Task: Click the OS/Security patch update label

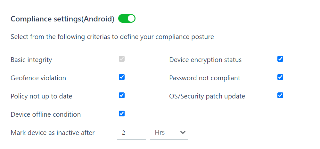Action: click(x=207, y=96)
